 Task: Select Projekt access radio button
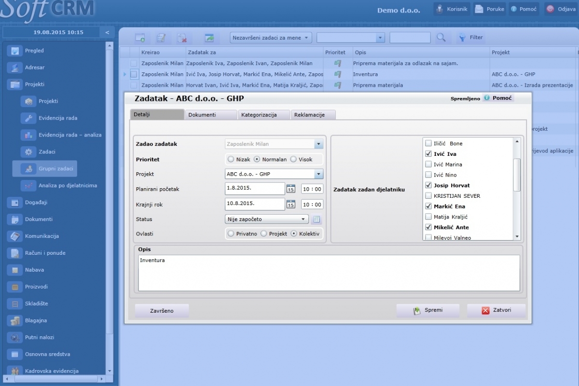coord(263,234)
